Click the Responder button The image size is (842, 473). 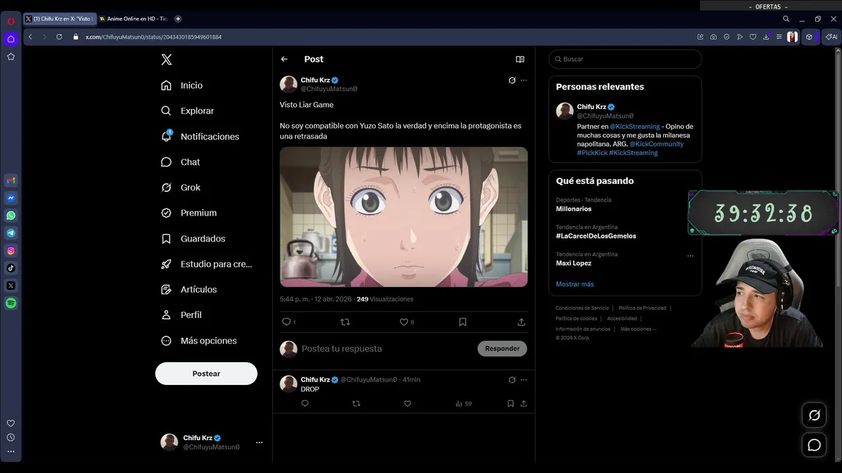point(502,349)
